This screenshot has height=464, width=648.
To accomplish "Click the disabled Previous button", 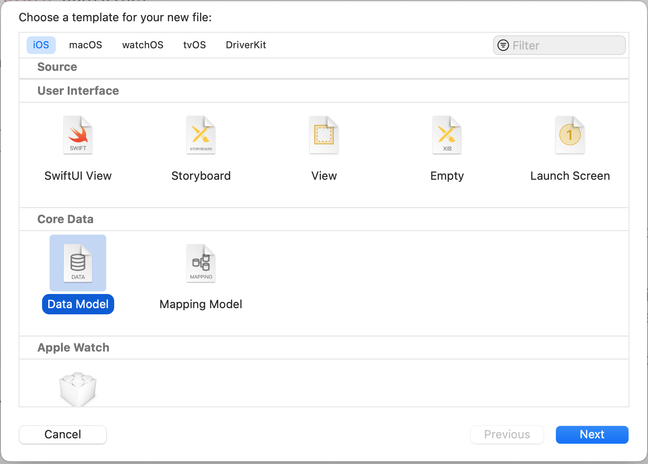I will point(507,434).
